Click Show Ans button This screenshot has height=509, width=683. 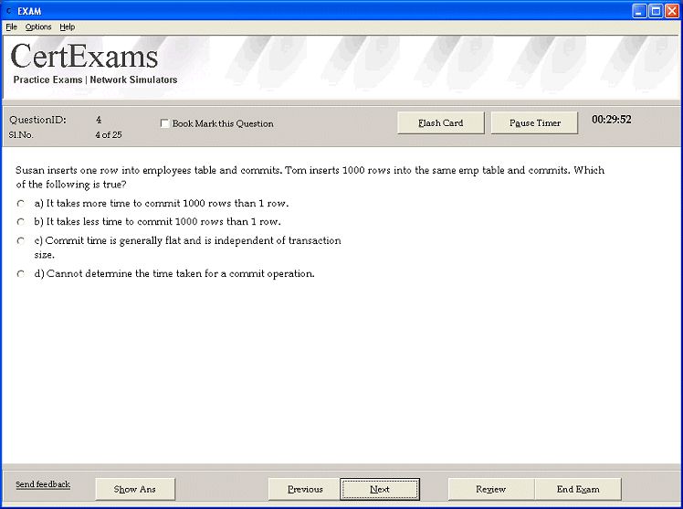click(135, 489)
